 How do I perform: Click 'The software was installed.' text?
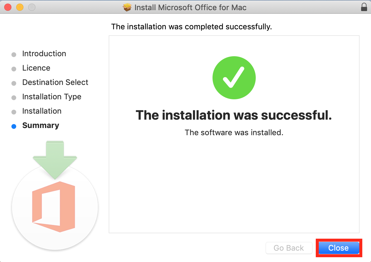tap(234, 132)
